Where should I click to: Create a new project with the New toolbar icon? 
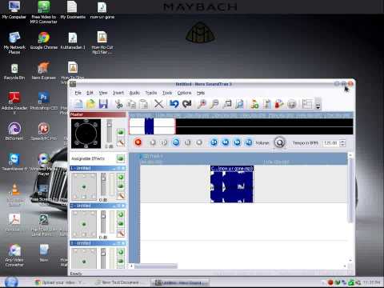point(78,104)
